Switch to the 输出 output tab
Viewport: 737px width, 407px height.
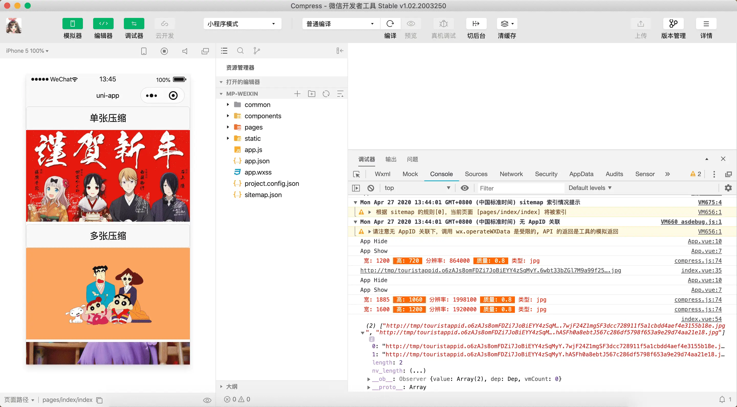pyautogui.click(x=391, y=159)
